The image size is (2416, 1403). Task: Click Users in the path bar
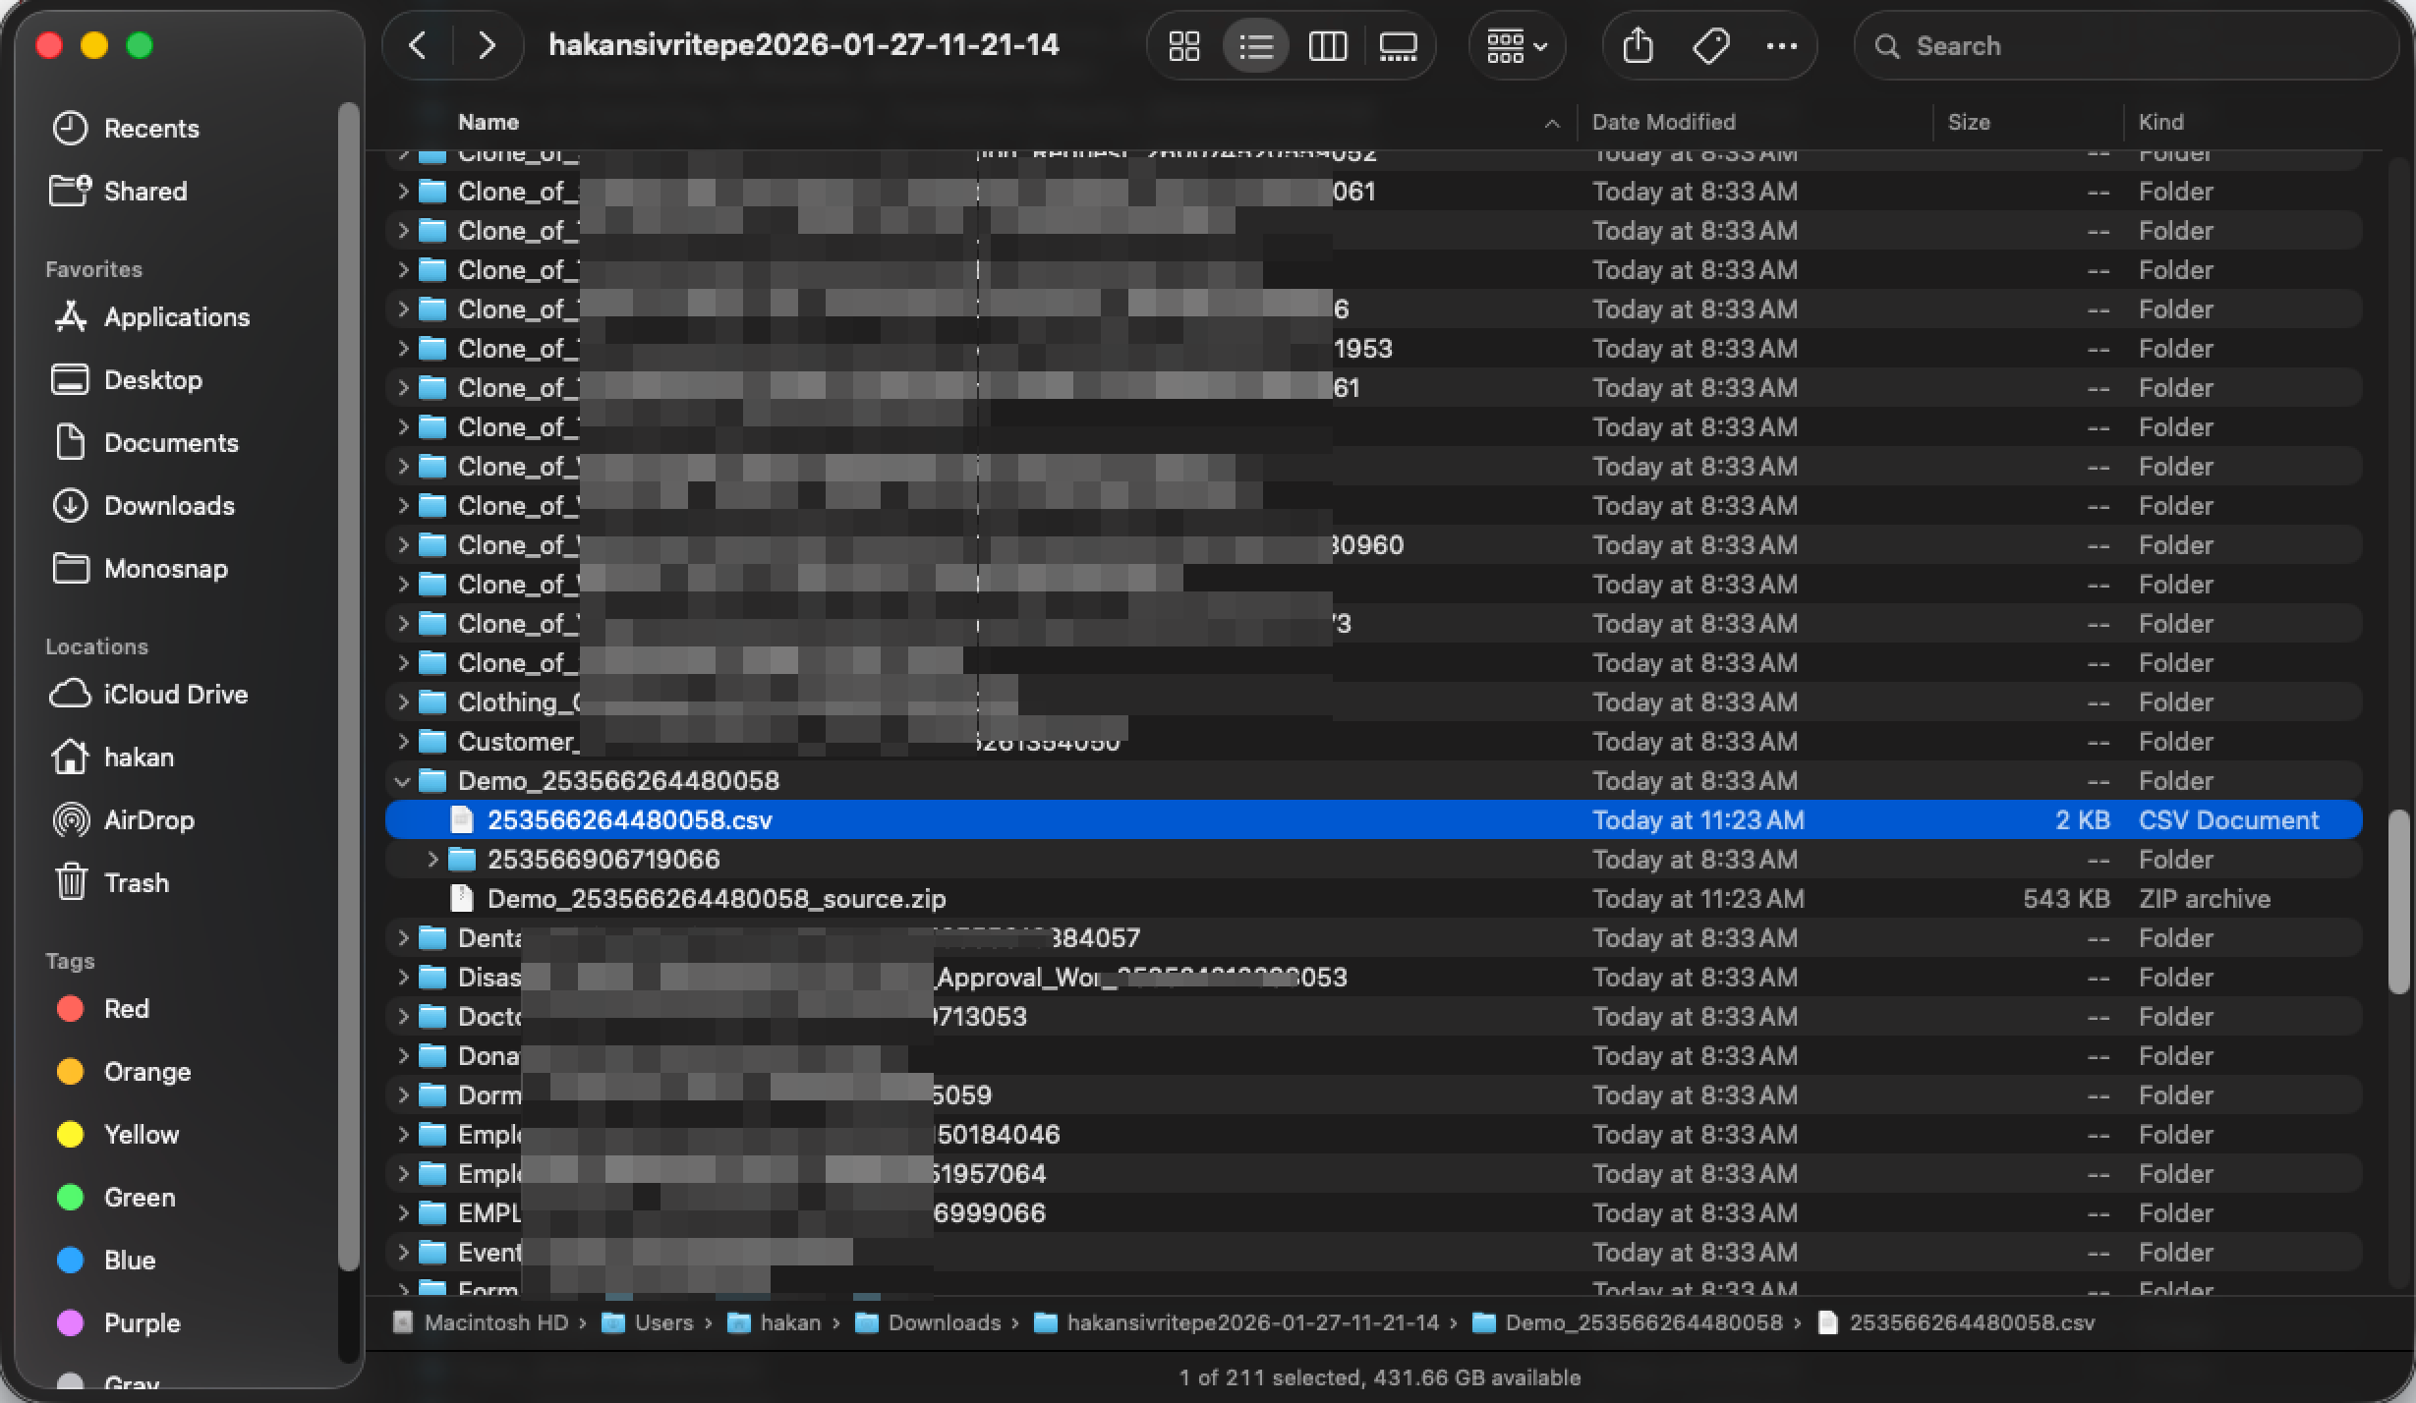point(648,1322)
